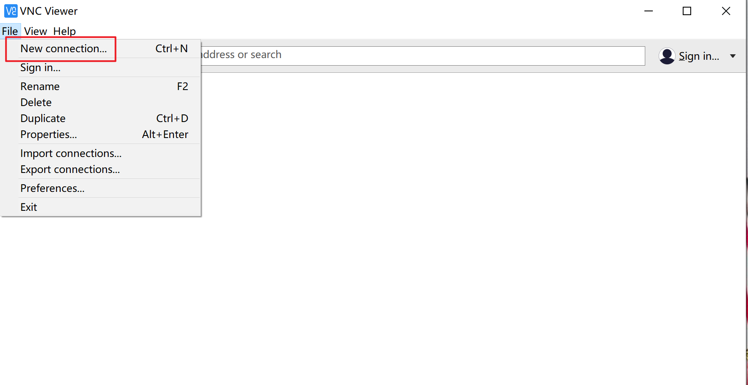The width and height of the screenshot is (748, 385).
Task: Click the VNC Viewer logo icon
Action: click(11, 11)
